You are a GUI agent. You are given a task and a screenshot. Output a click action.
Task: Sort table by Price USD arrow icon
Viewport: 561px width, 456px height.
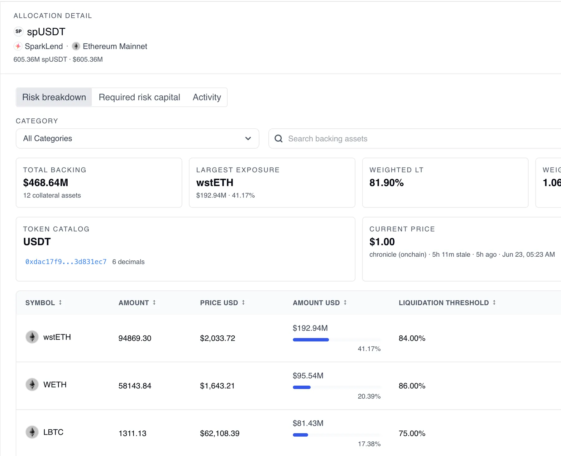coord(243,302)
